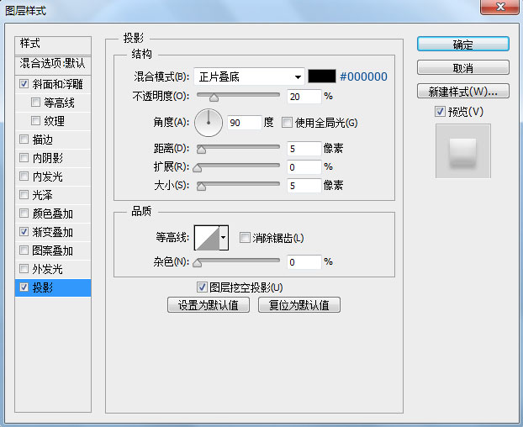
Task: Enable the 外发光 checkbox
Action: pos(24,268)
